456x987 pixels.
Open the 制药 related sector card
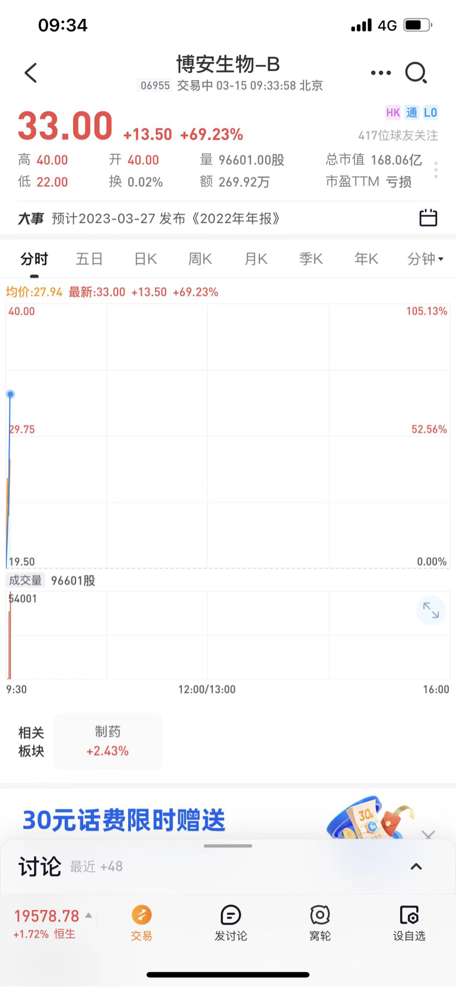point(107,741)
